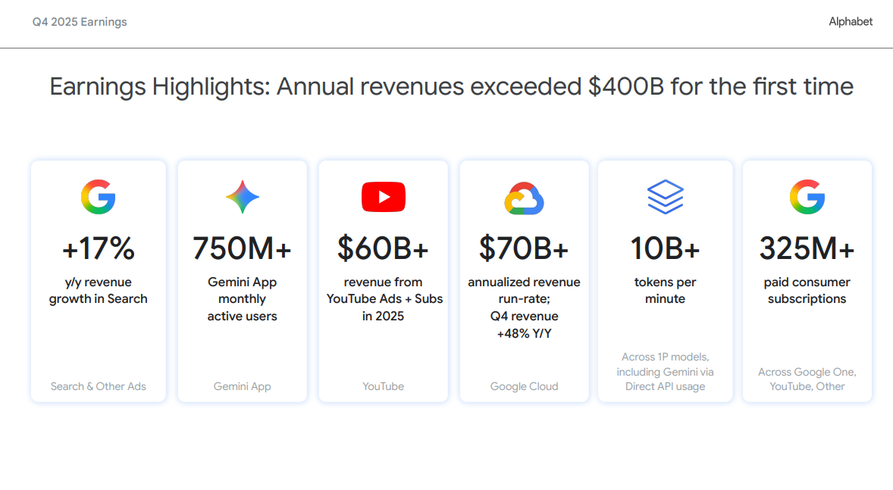Screen dimensions: 893x490
Task: Select the 750M+ figure
Action: point(242,248)
